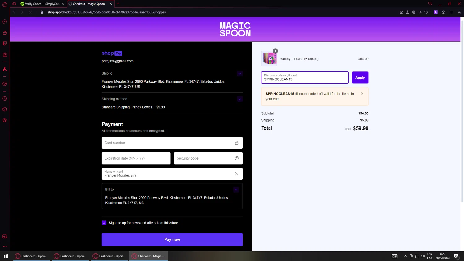Toggle news and offers signup checkbox

(104, 223)
